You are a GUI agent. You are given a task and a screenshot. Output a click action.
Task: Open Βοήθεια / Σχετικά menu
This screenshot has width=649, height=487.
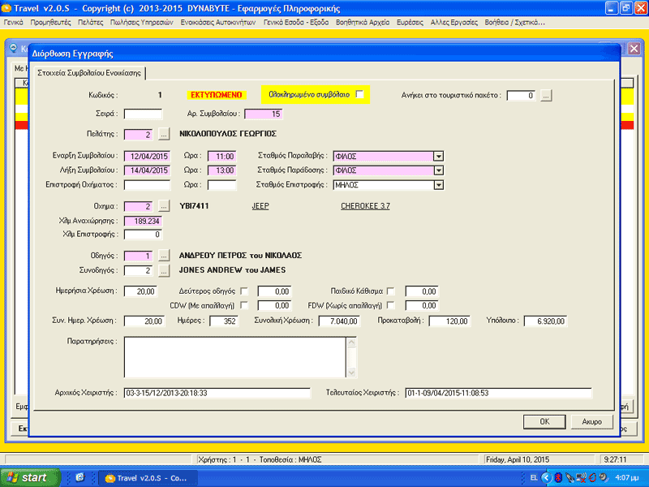514,23
